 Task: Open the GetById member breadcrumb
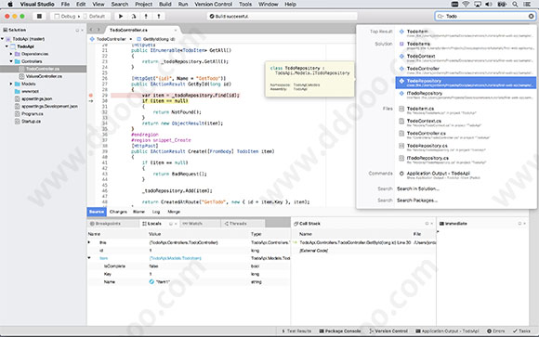point(156,39)
